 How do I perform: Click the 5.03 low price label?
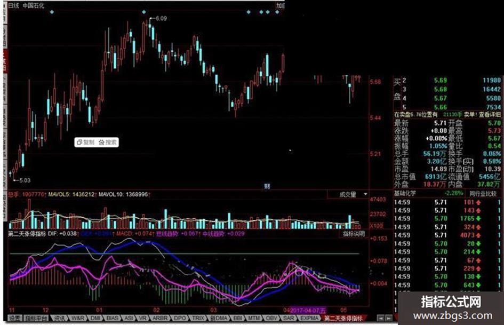point(25,180)
